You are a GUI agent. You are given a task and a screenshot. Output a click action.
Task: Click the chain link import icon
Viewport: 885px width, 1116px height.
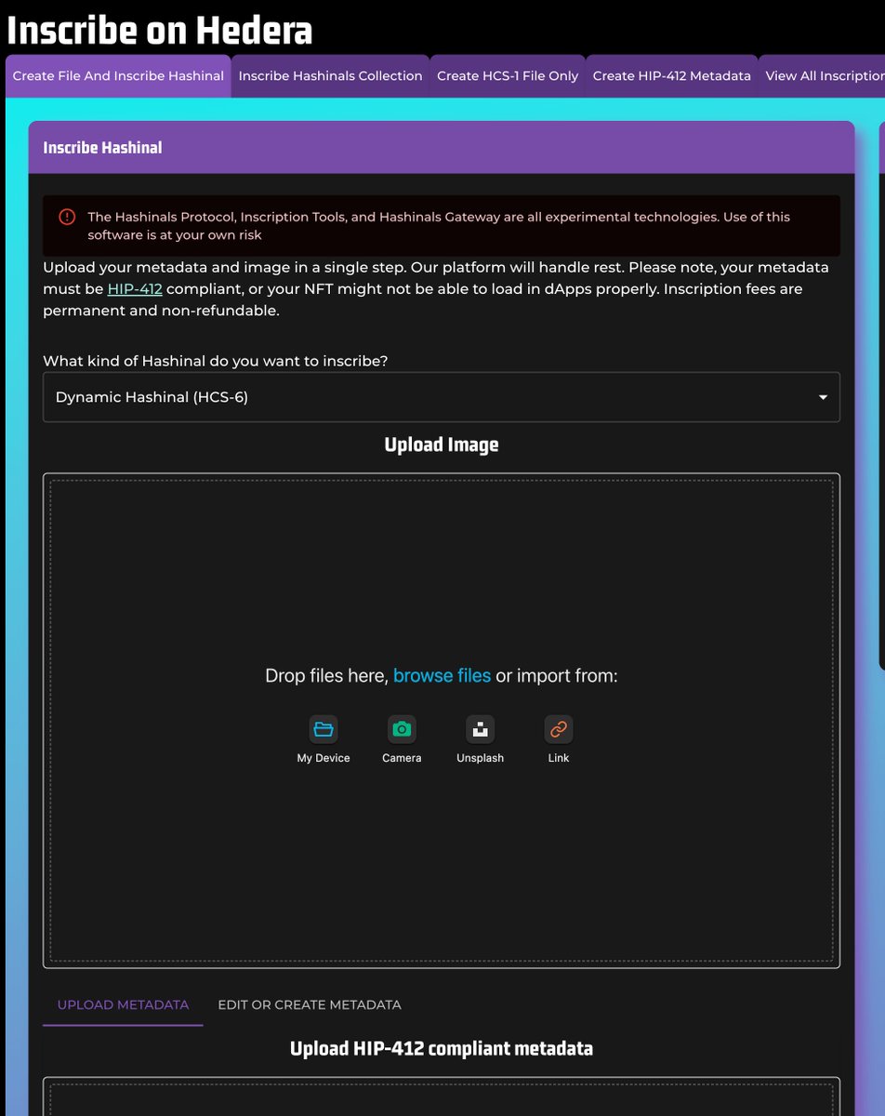[558, 729]
